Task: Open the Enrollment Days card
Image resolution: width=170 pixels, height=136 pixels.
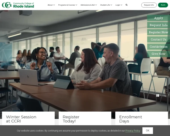Action: (x=142, y=118)
